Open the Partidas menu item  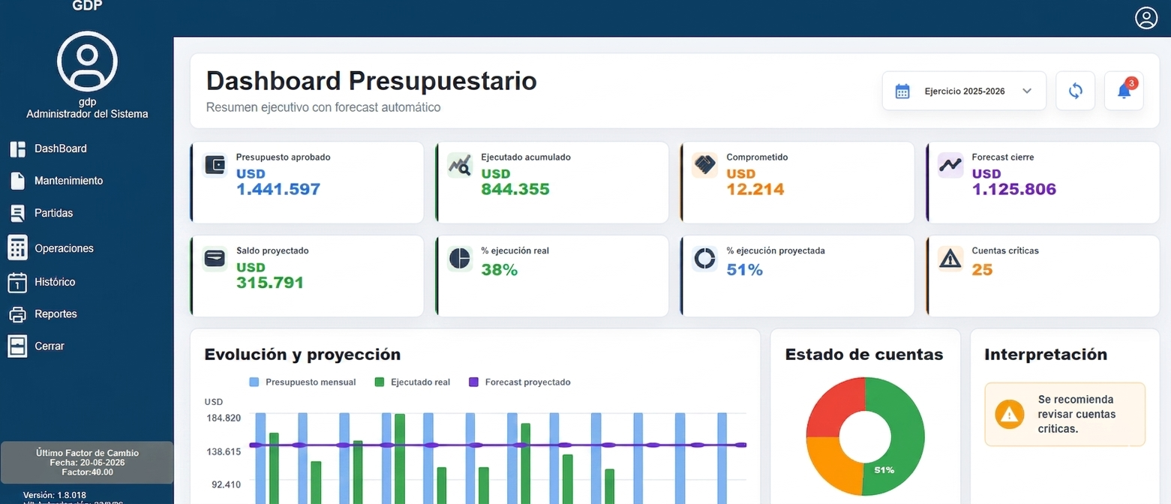(x=54, y=213)
